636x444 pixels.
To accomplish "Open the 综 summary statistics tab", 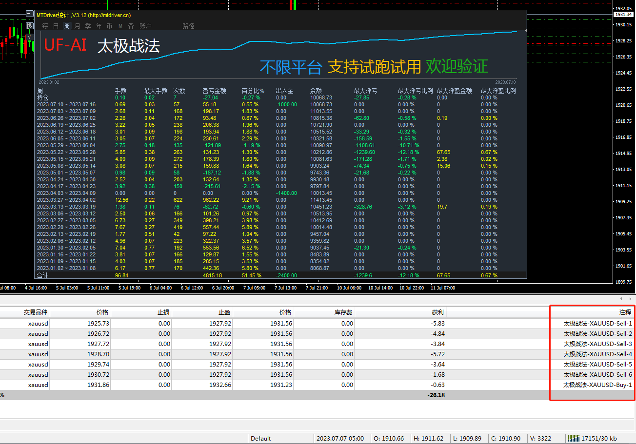I will [x=45, y=26].
